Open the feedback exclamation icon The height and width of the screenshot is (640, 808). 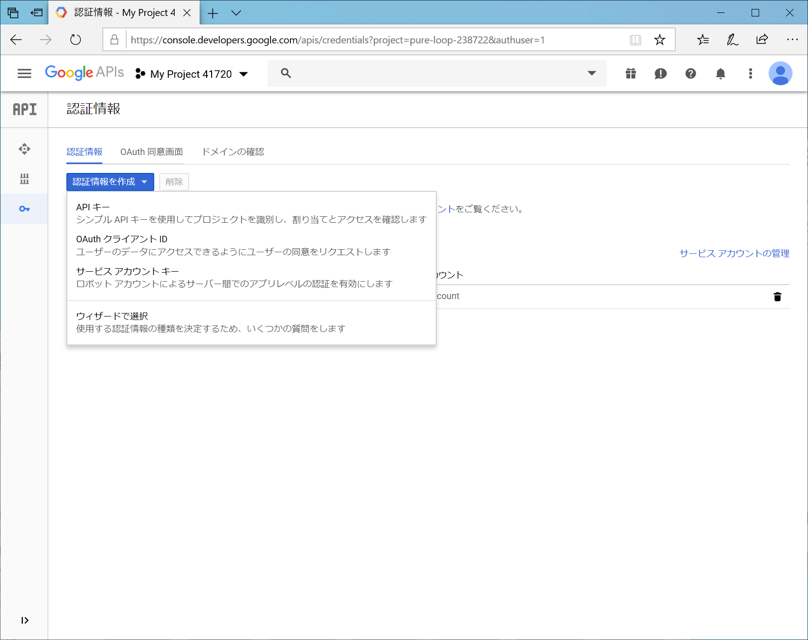coord(660,74)
